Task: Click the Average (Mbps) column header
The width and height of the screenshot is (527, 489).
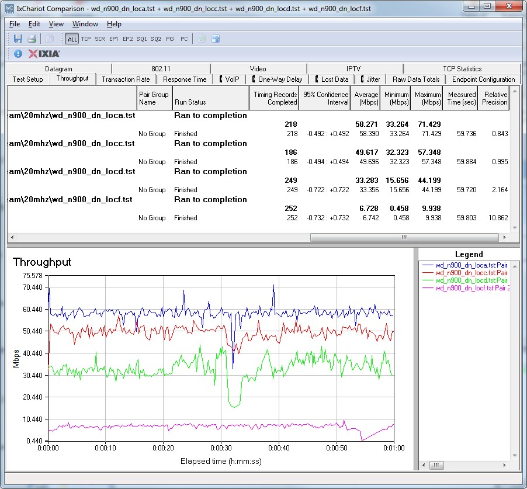Action: [x=365, y=98]
